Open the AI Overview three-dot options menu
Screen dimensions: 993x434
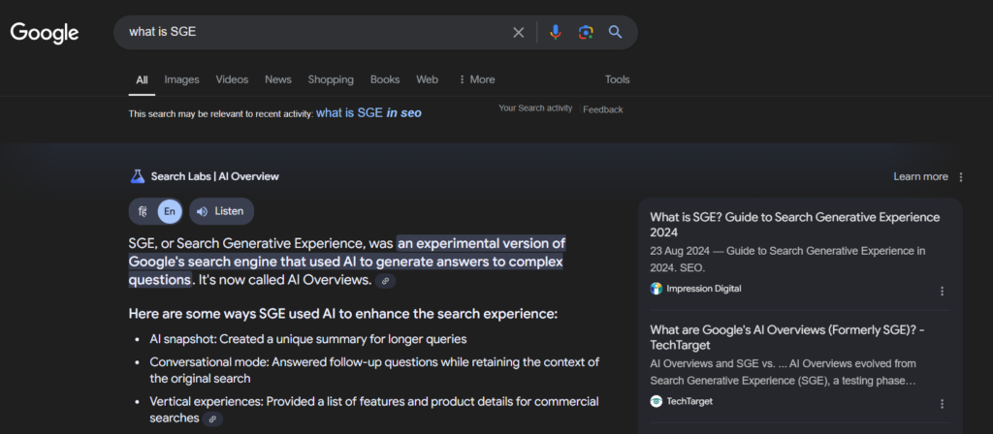click(x=961, y=177)
